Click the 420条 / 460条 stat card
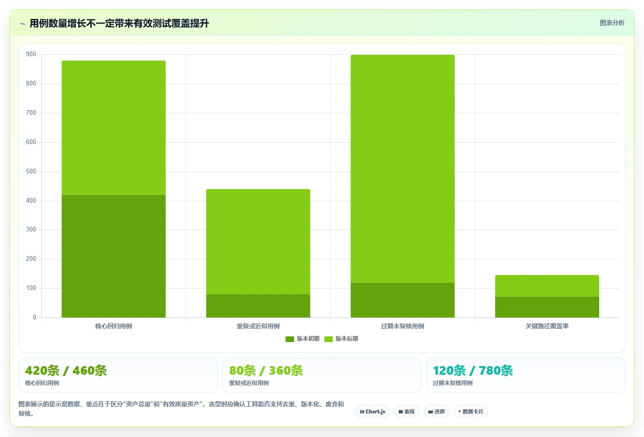The height and width of the screenshot is (437, 644). pos(118,375)
